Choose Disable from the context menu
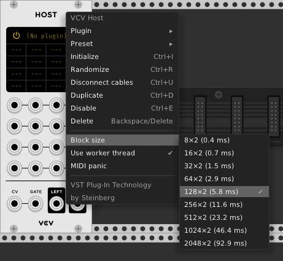Image resolution: width=283 pixels, height=261 pixels. 122,108
